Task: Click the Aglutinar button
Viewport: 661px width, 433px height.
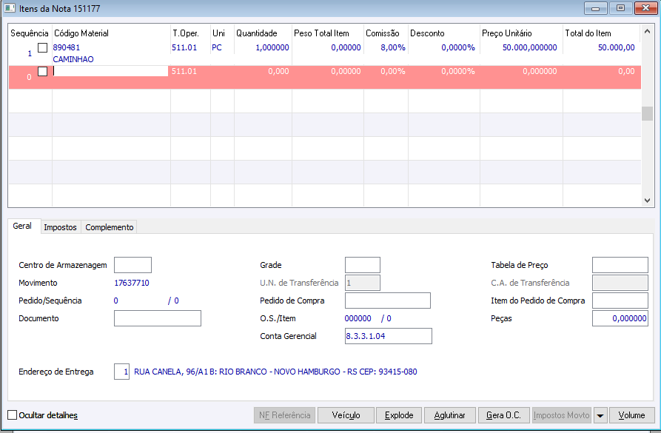Action: 450,415
